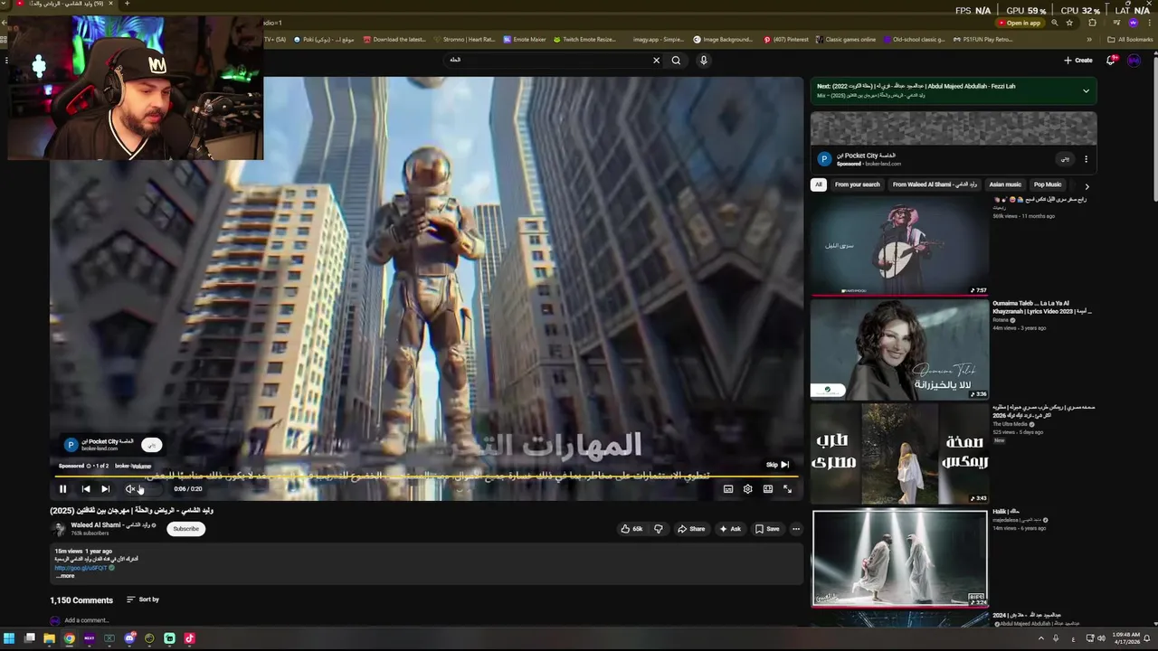Expand the Next up mix playlist panel
Image resolution: width=1158 pixels, height=651 pixels.
click(x=1086, y=90)
